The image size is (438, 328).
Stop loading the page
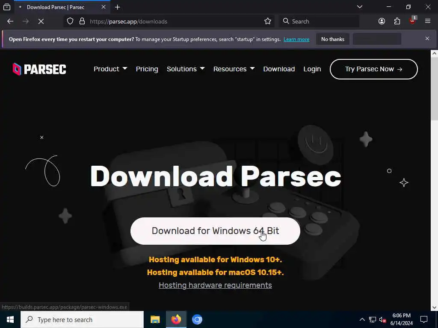point(41,21)
